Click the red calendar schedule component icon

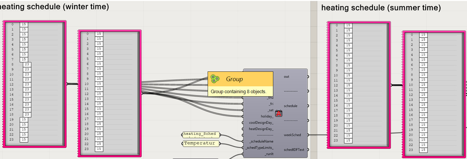coord(279,113)
